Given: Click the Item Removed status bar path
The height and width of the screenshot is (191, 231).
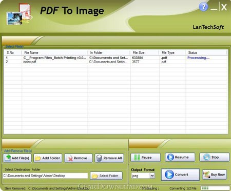Looking at the screenshot, I should point(59,188).
